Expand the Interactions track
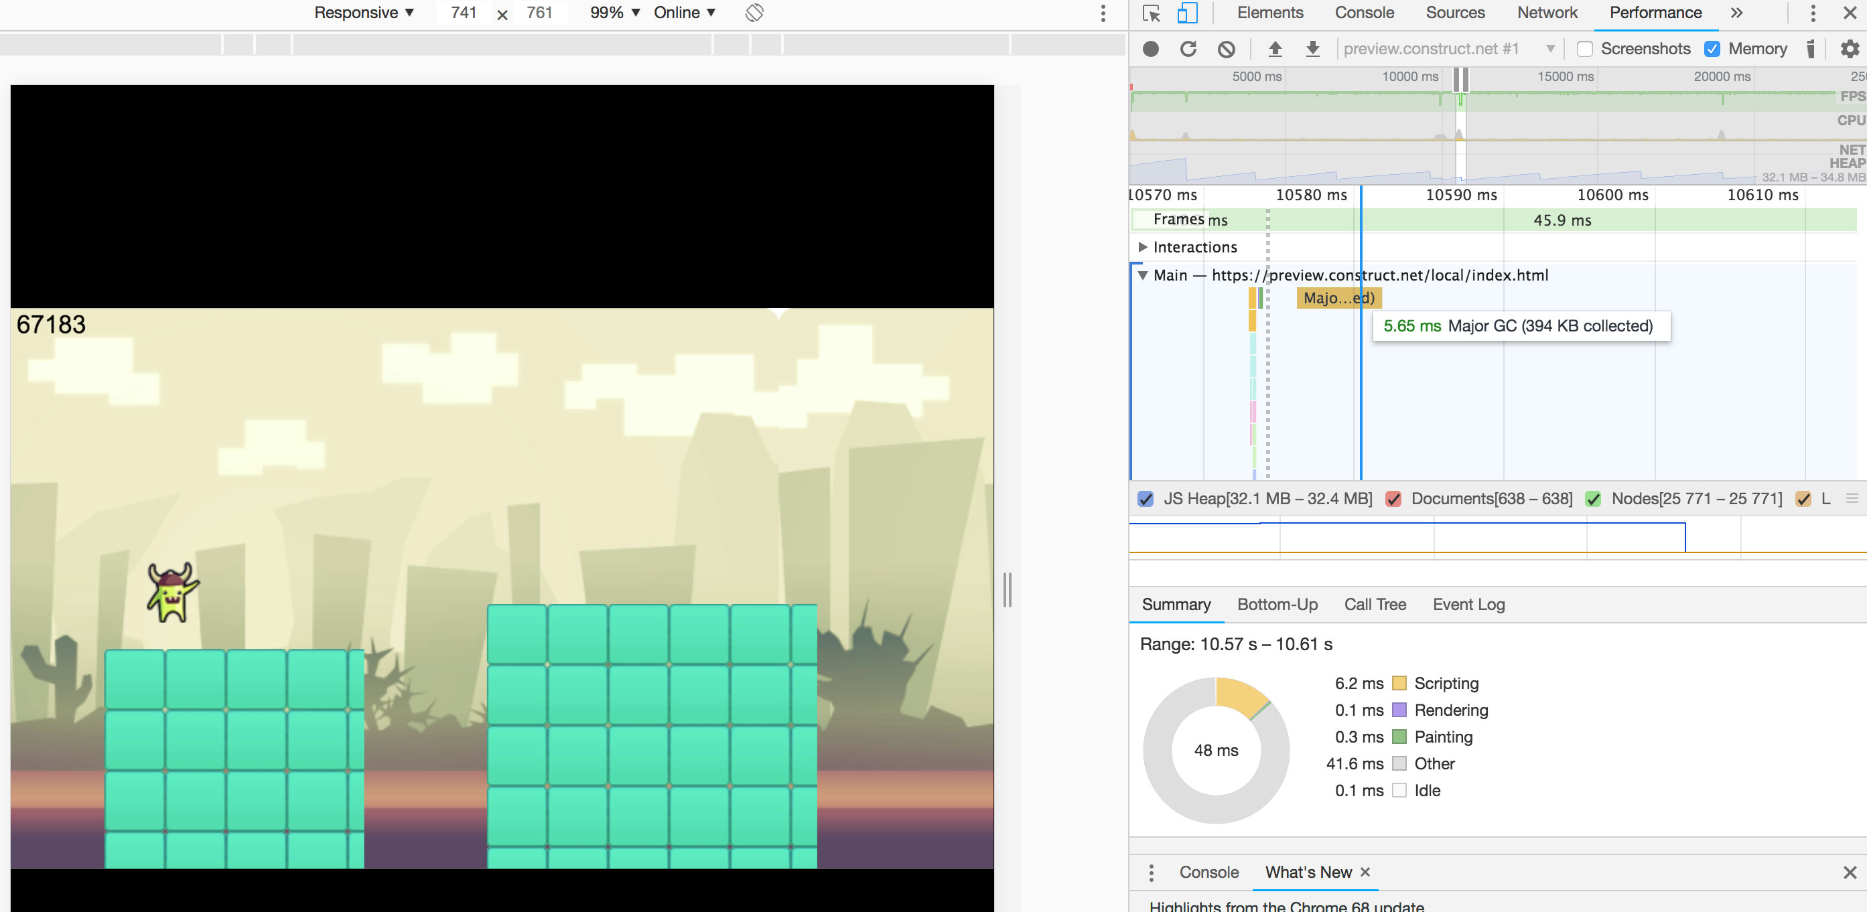 tap(1143, 247)
